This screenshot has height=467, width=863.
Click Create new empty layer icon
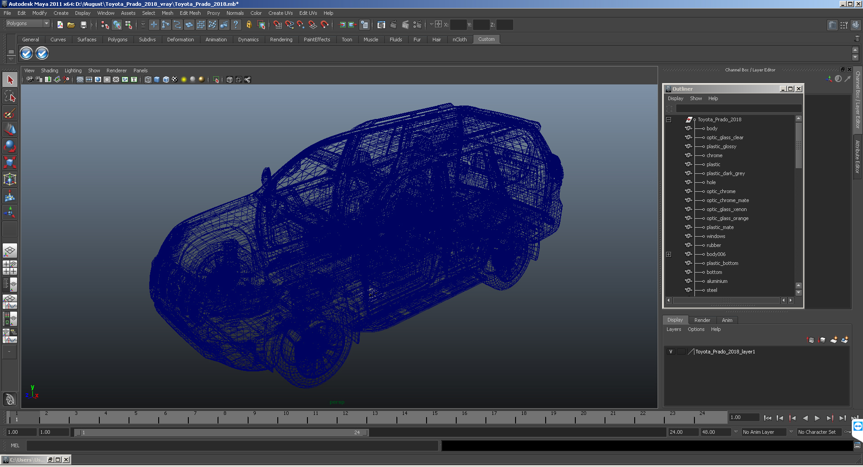[833, 340]
